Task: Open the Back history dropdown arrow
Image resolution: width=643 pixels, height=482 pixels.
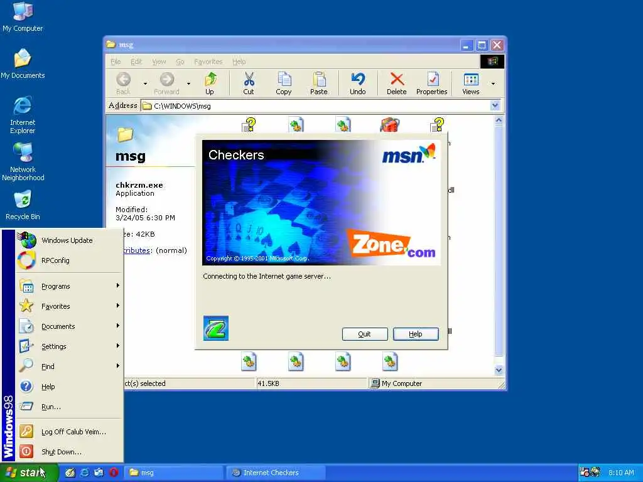Action: point(145,83)
